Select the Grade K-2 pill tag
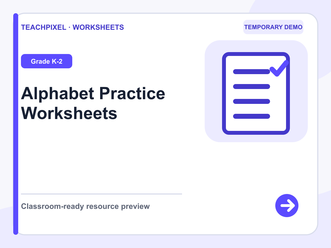 click(x=47, y=61)
